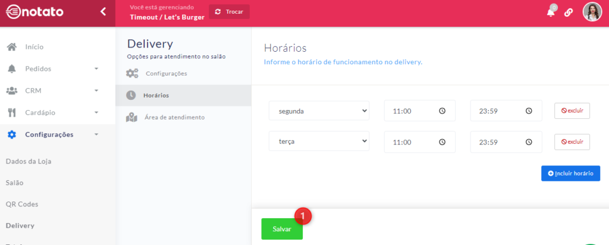Screen dimensions: 609x245
Task: Expand the Pedidos sidebar menu
Action: (x=51, y=68)
